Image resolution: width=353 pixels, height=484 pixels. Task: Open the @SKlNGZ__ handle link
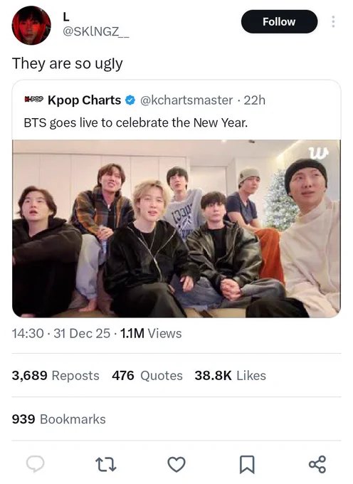coord(95,32)
